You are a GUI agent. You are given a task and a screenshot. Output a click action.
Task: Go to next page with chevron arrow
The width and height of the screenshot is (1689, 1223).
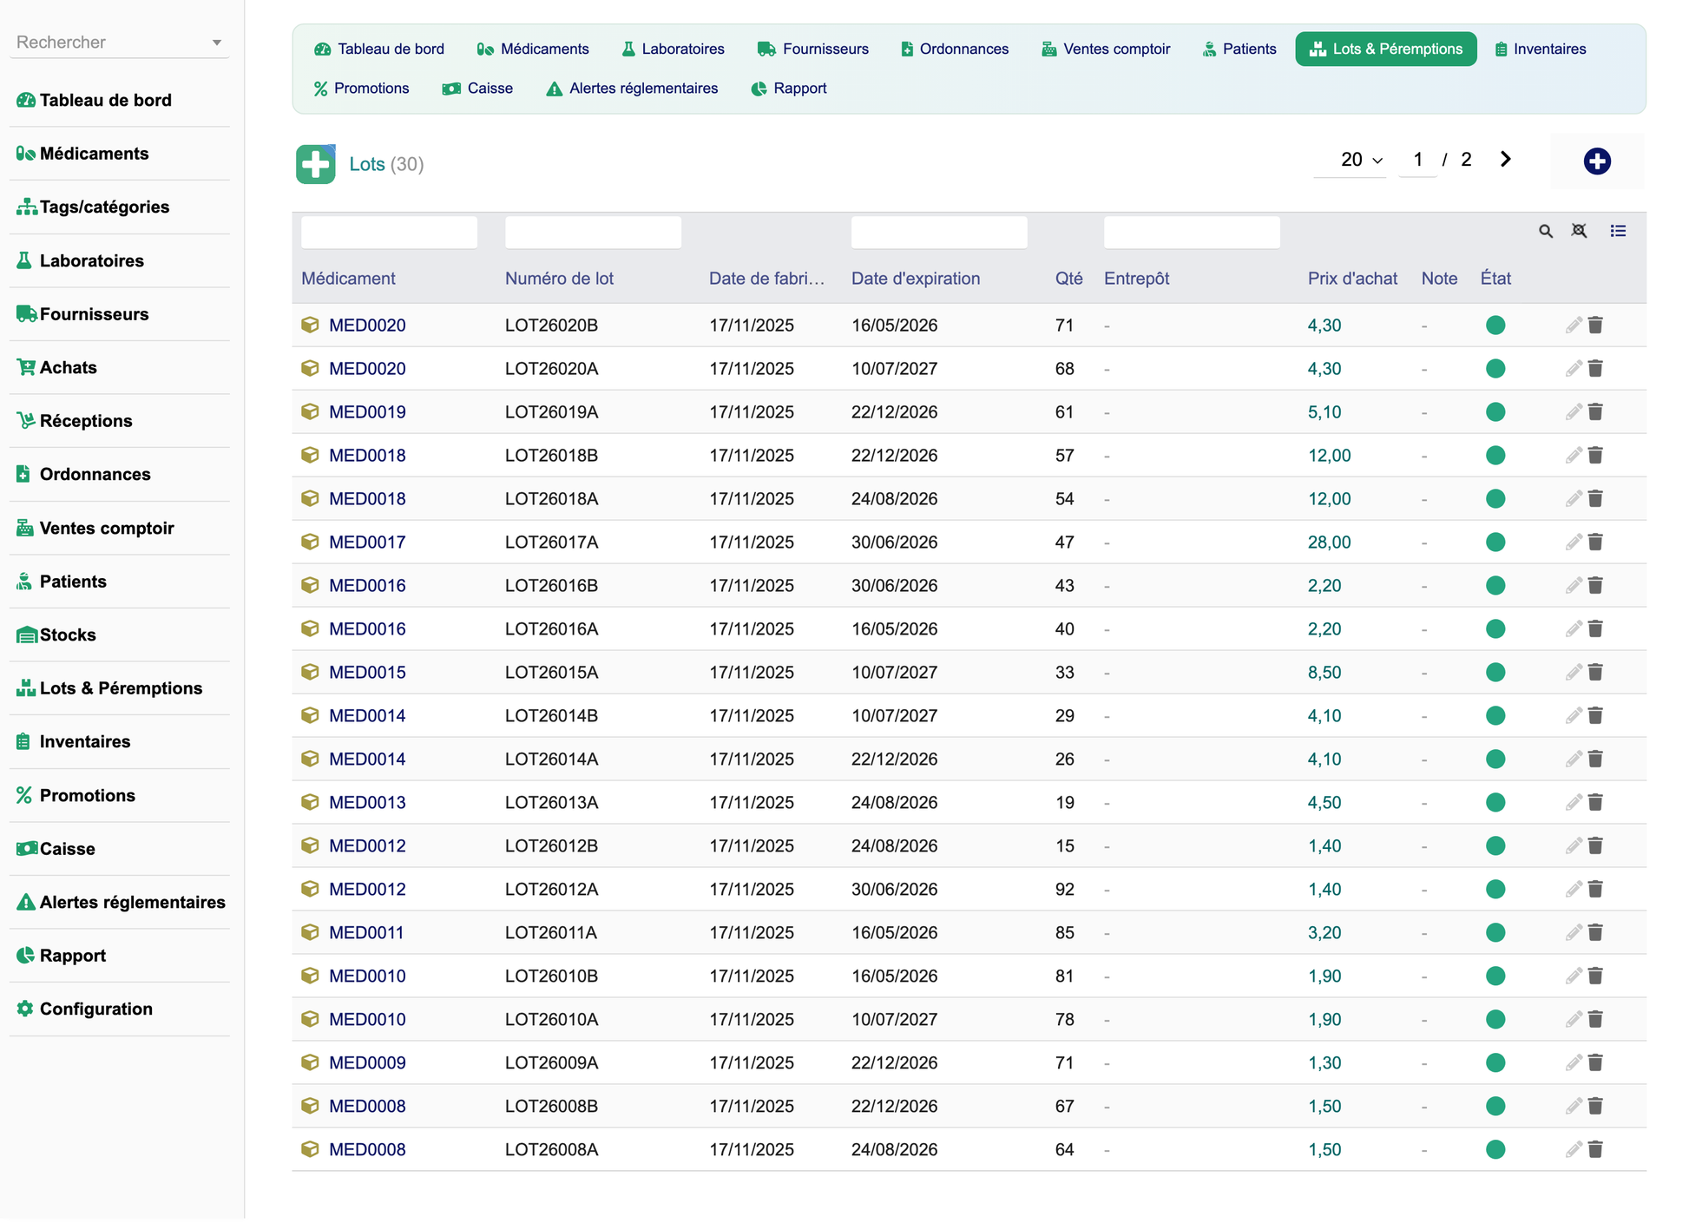[1506, 160]
